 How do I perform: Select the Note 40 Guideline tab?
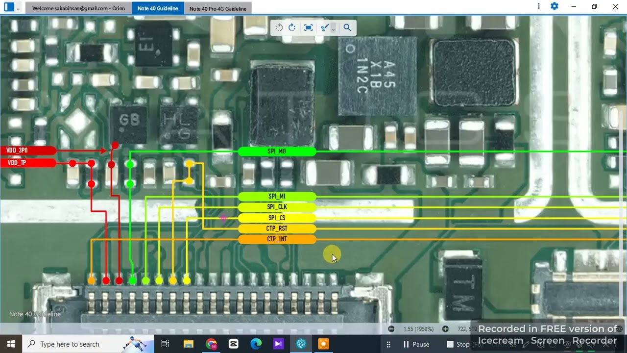(158, 8)
